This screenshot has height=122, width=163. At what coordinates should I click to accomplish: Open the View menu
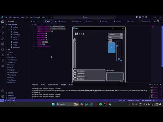tap(23, 17)
